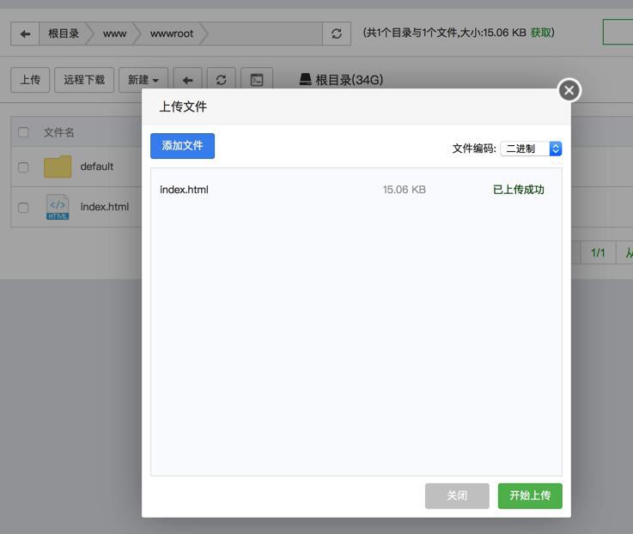
Task: Open the terminal icon in the toolbar
Action: pyautogui.click(x=257, y=80)
